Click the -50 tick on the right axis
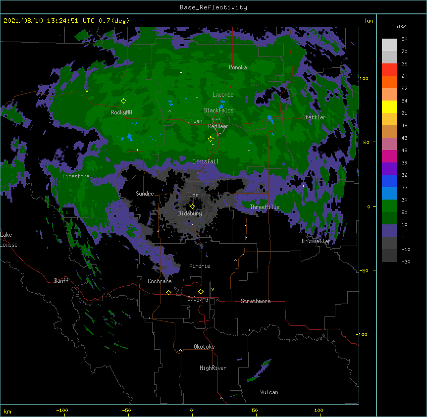 [x=364, y=270]
